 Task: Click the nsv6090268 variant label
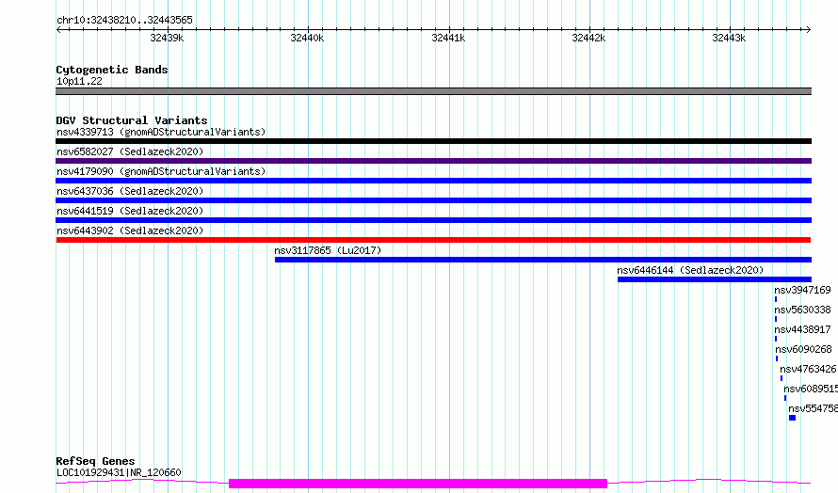pyautogui.click(x=803, y=349)
